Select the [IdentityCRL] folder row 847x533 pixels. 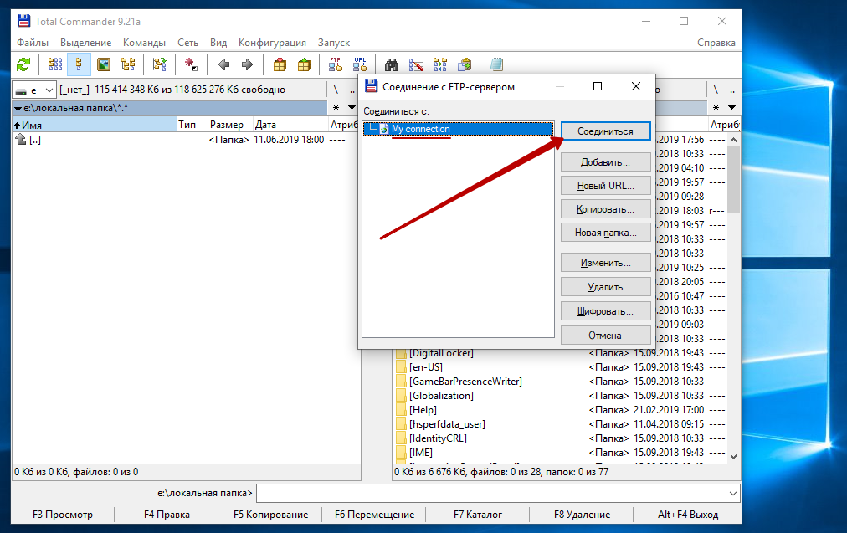560,438
